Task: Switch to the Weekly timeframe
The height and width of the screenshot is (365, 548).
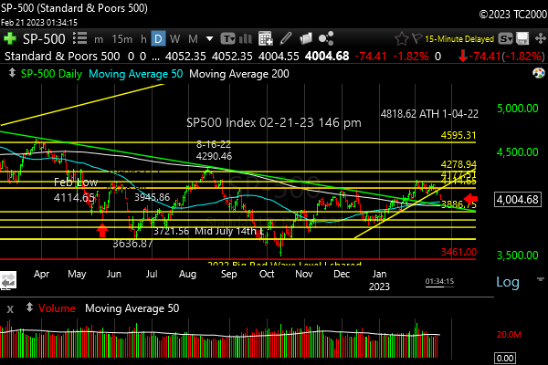Action: [176, 39]
